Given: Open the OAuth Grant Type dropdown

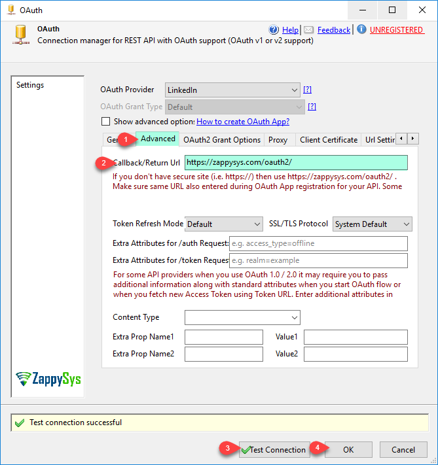Looking at the screenshot, I should click(x=234, y=107).
